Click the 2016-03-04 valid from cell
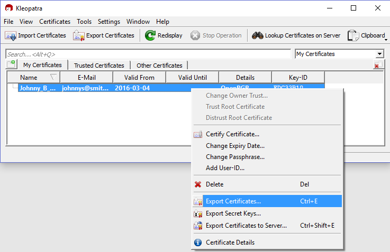The width and height of the screenshot is (390, 252). pos(132,88)
